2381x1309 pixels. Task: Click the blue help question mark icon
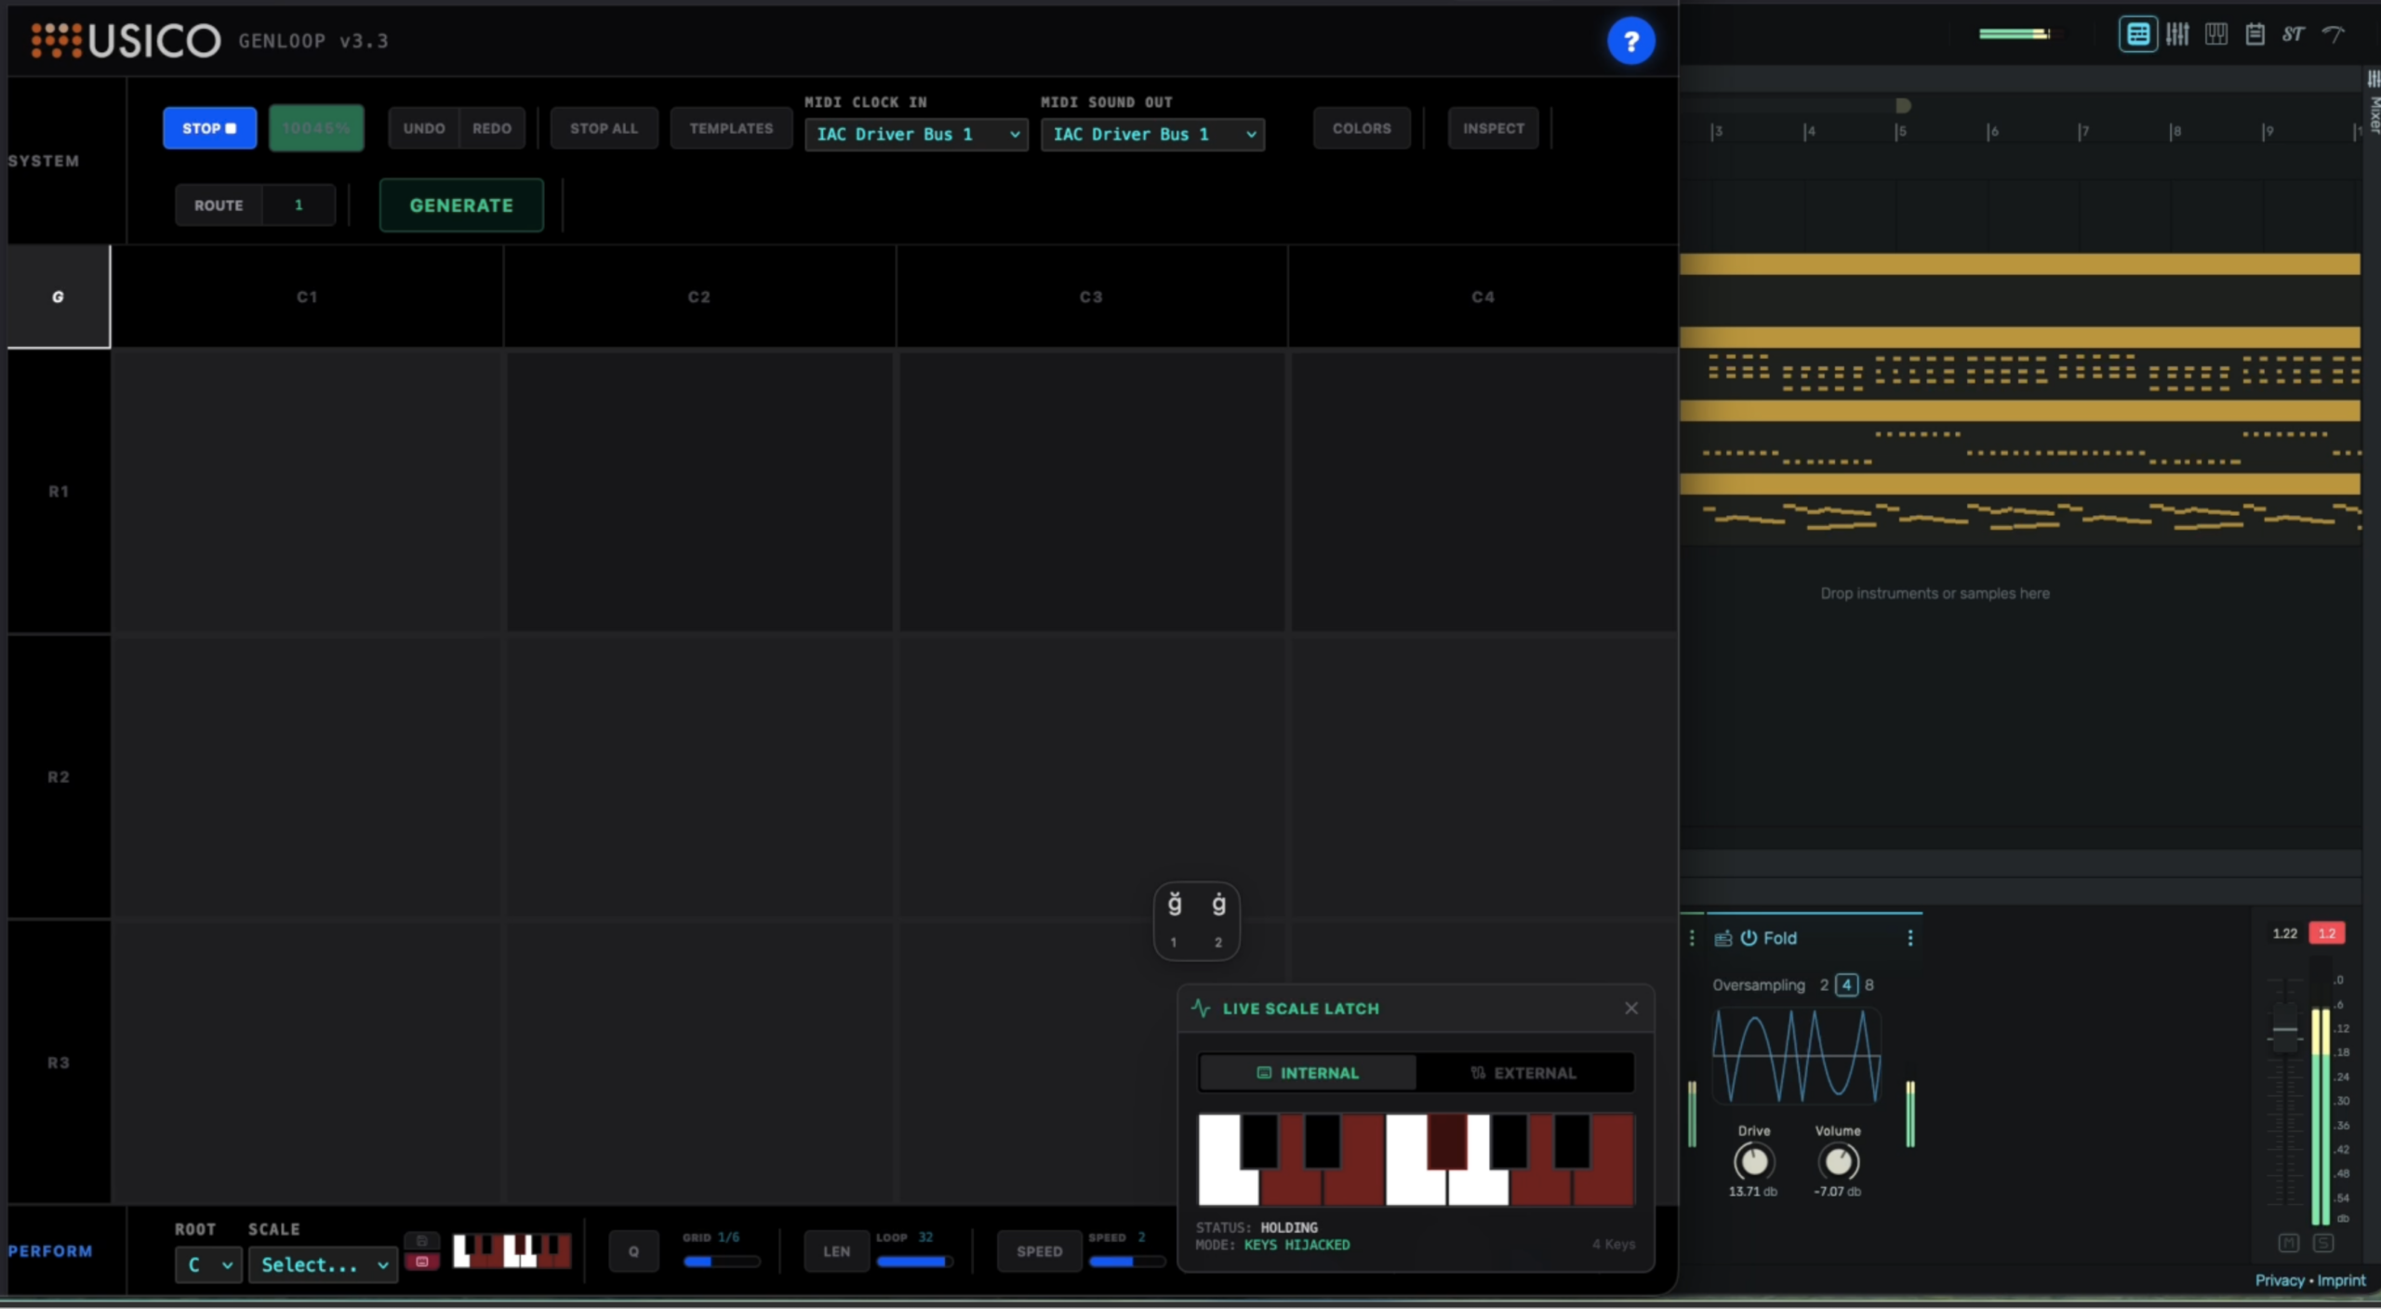1629,41
